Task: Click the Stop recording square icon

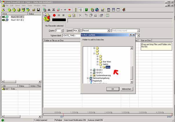Action: pos(63,15)
